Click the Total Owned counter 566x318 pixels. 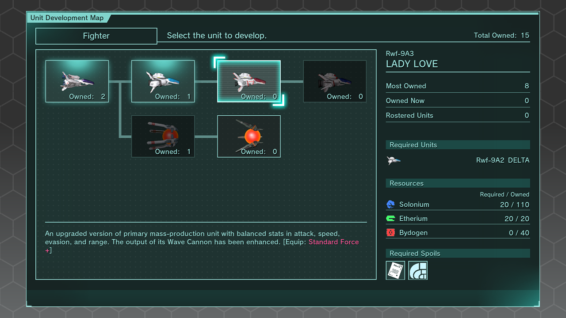[501, 35]
